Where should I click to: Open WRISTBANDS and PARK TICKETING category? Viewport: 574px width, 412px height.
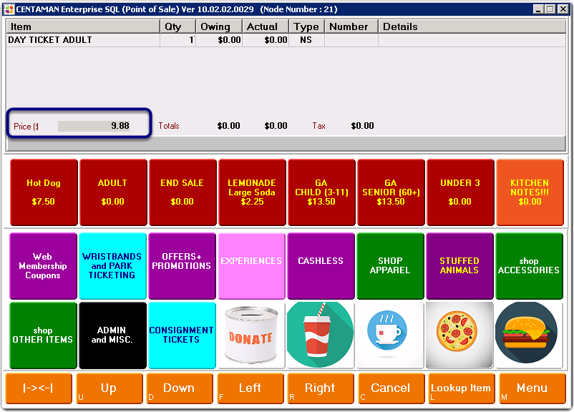[x=112, y=266]
